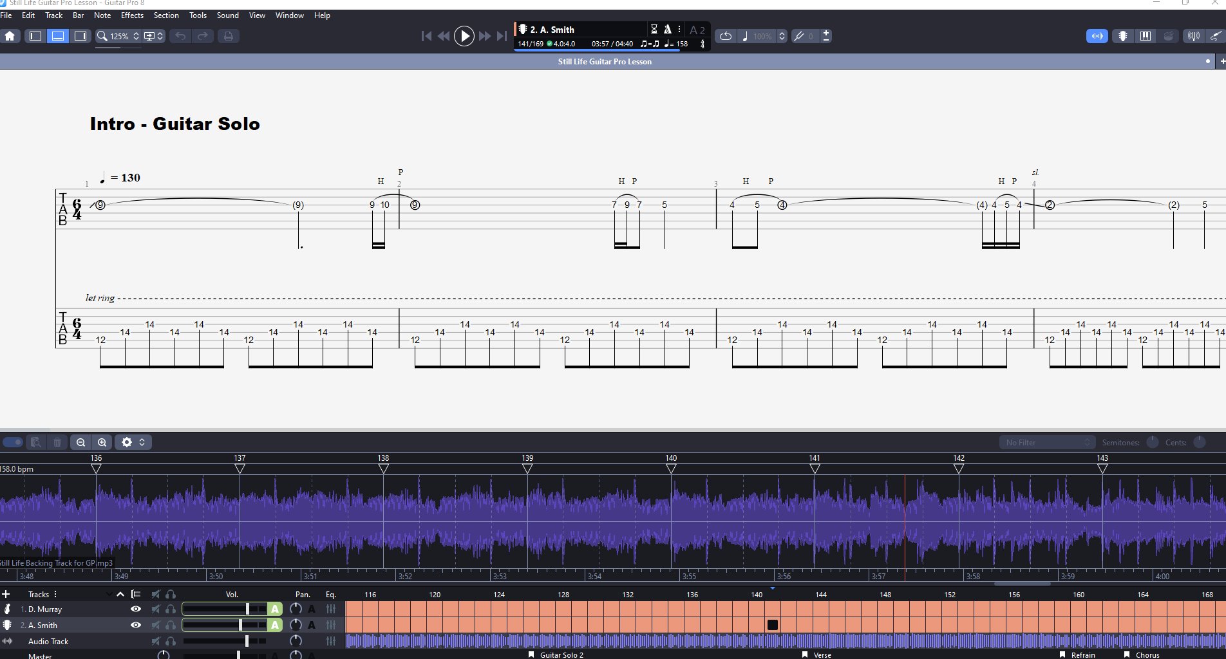Viewport: 1226px width, 659px height.
Task: Show the guitar fretboard view
Action: [x=1123, y=36]
